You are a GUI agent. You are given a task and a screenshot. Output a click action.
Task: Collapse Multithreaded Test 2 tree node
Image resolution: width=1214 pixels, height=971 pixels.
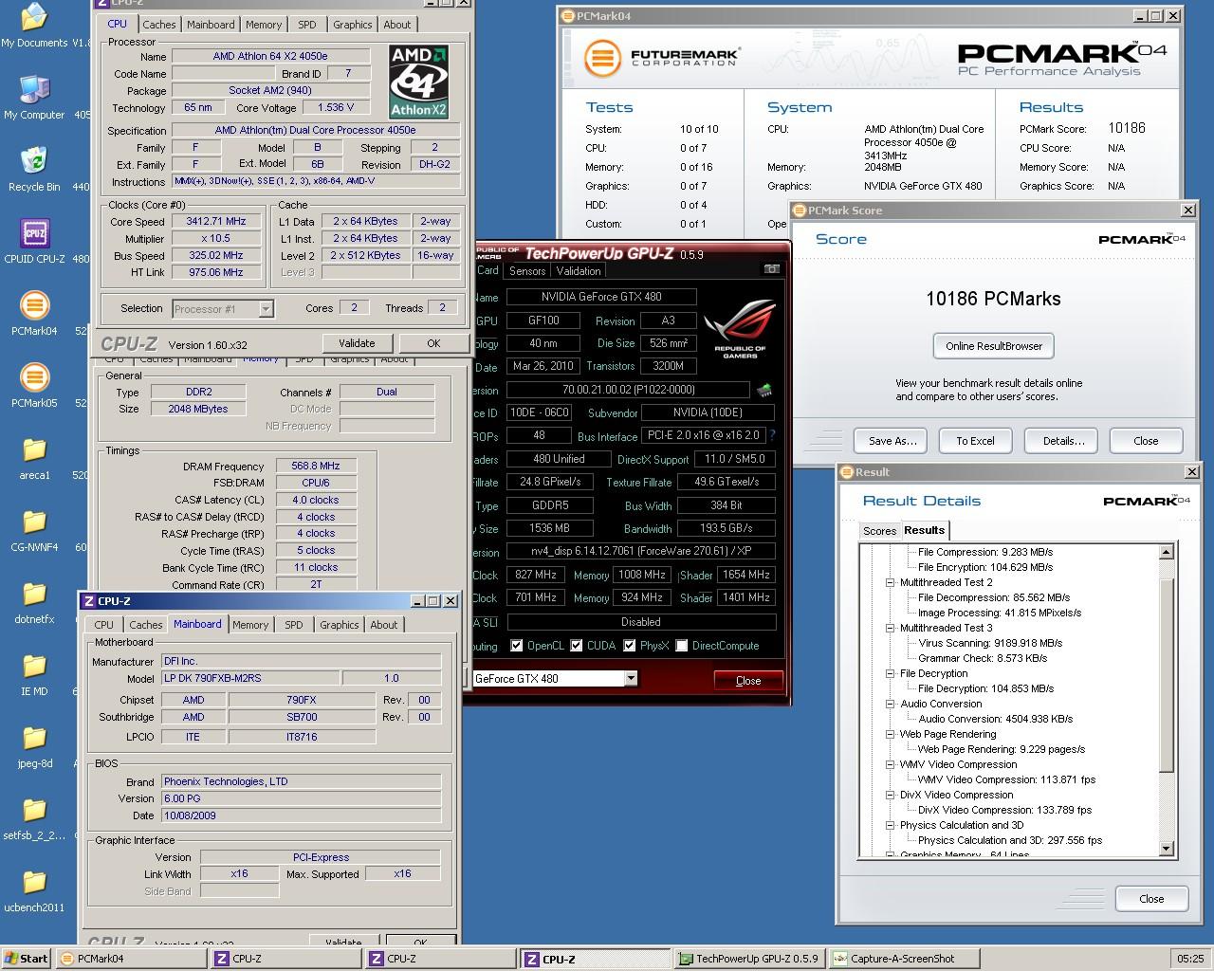[x=890, y=582]
